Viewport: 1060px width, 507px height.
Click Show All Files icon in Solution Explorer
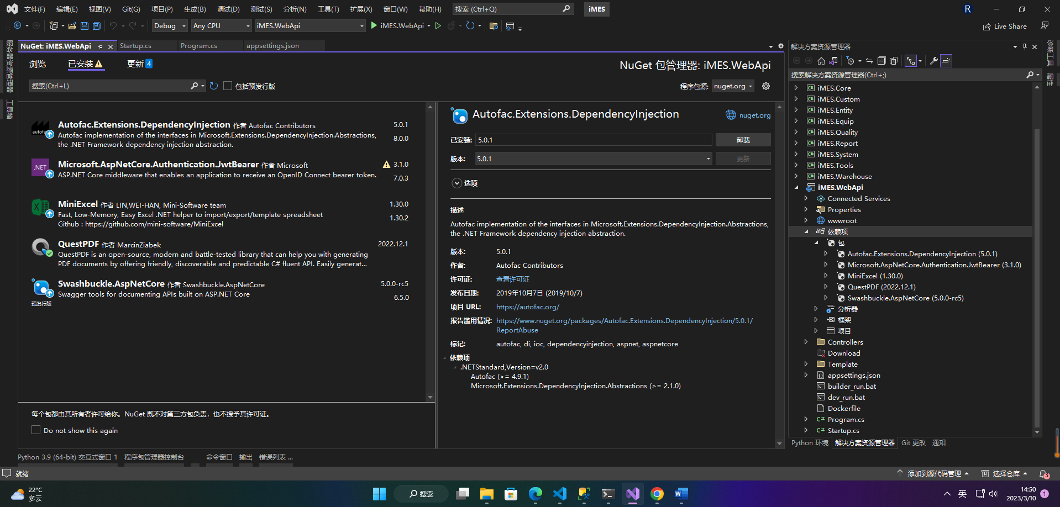pyautogui.click(x=894, y=61)
